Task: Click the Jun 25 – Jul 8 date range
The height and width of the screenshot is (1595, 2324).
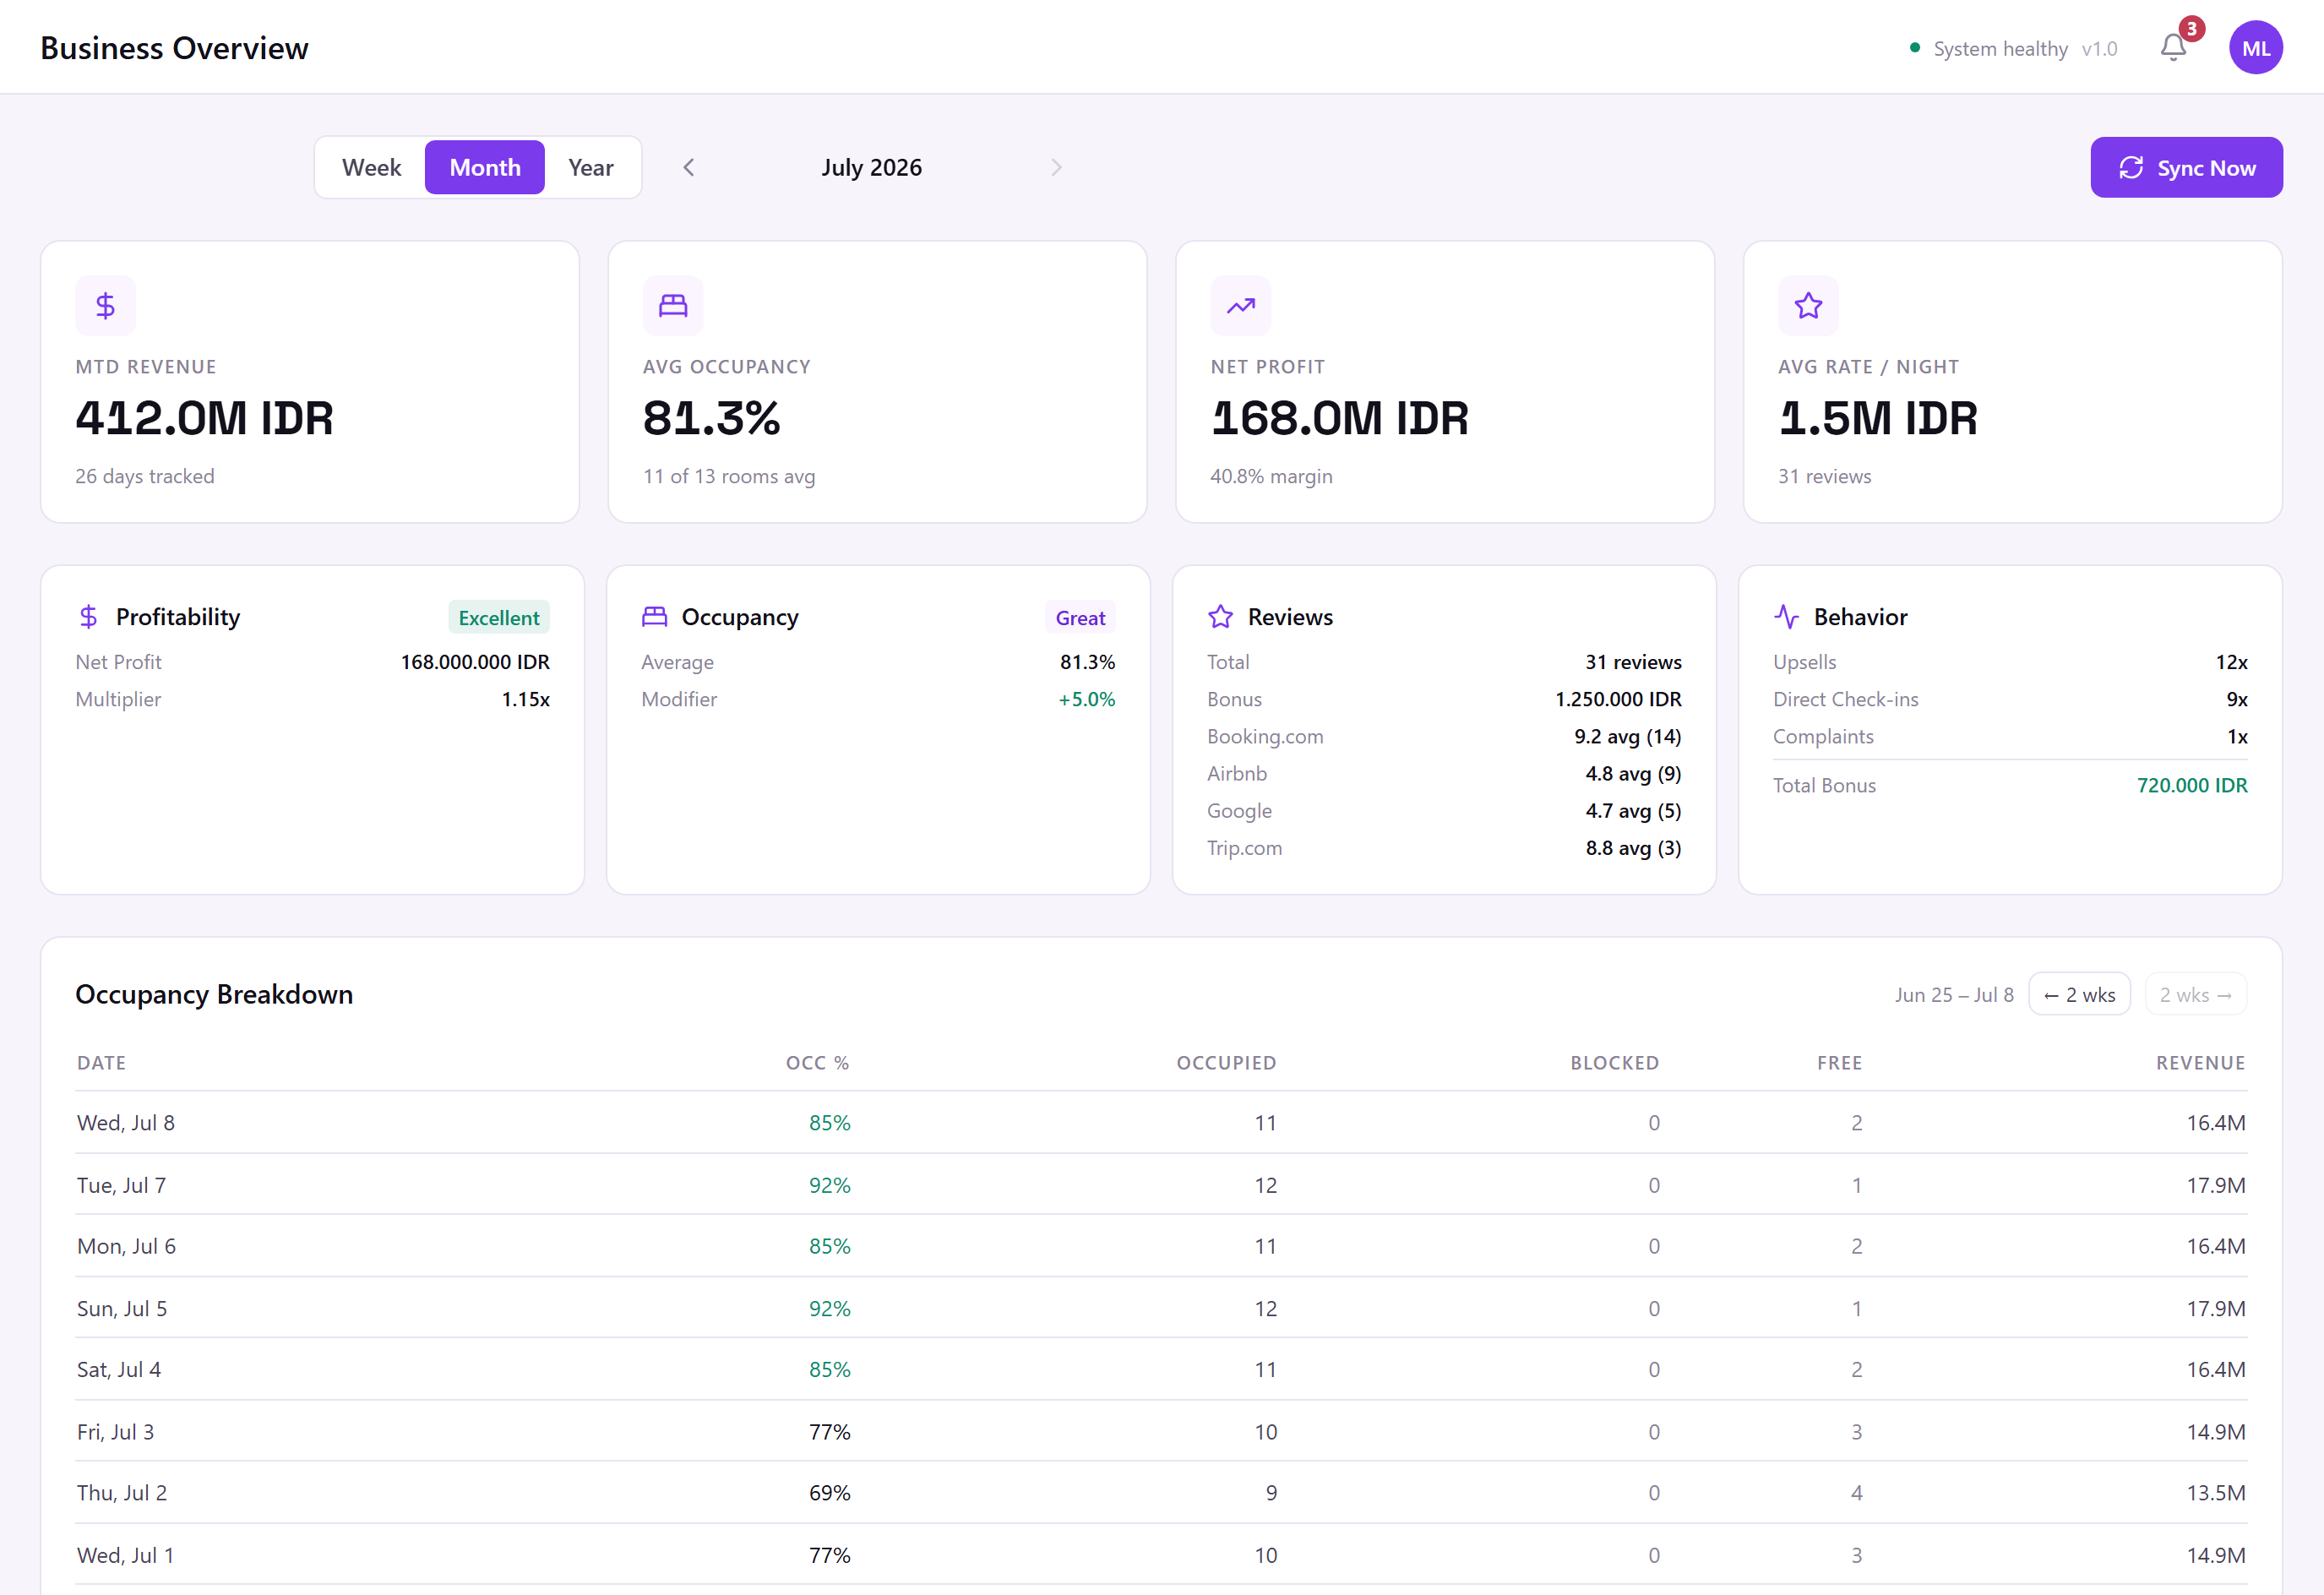Action: click(x=1954, y=994)
